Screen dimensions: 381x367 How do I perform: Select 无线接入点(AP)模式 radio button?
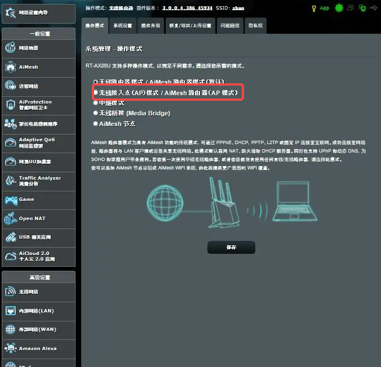click(x=96, y=92)
